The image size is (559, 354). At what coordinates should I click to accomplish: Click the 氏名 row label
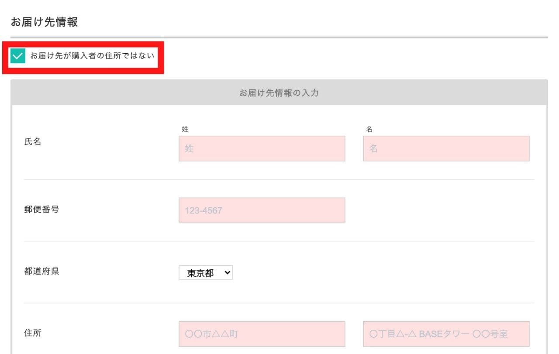(x=33, y=142)
